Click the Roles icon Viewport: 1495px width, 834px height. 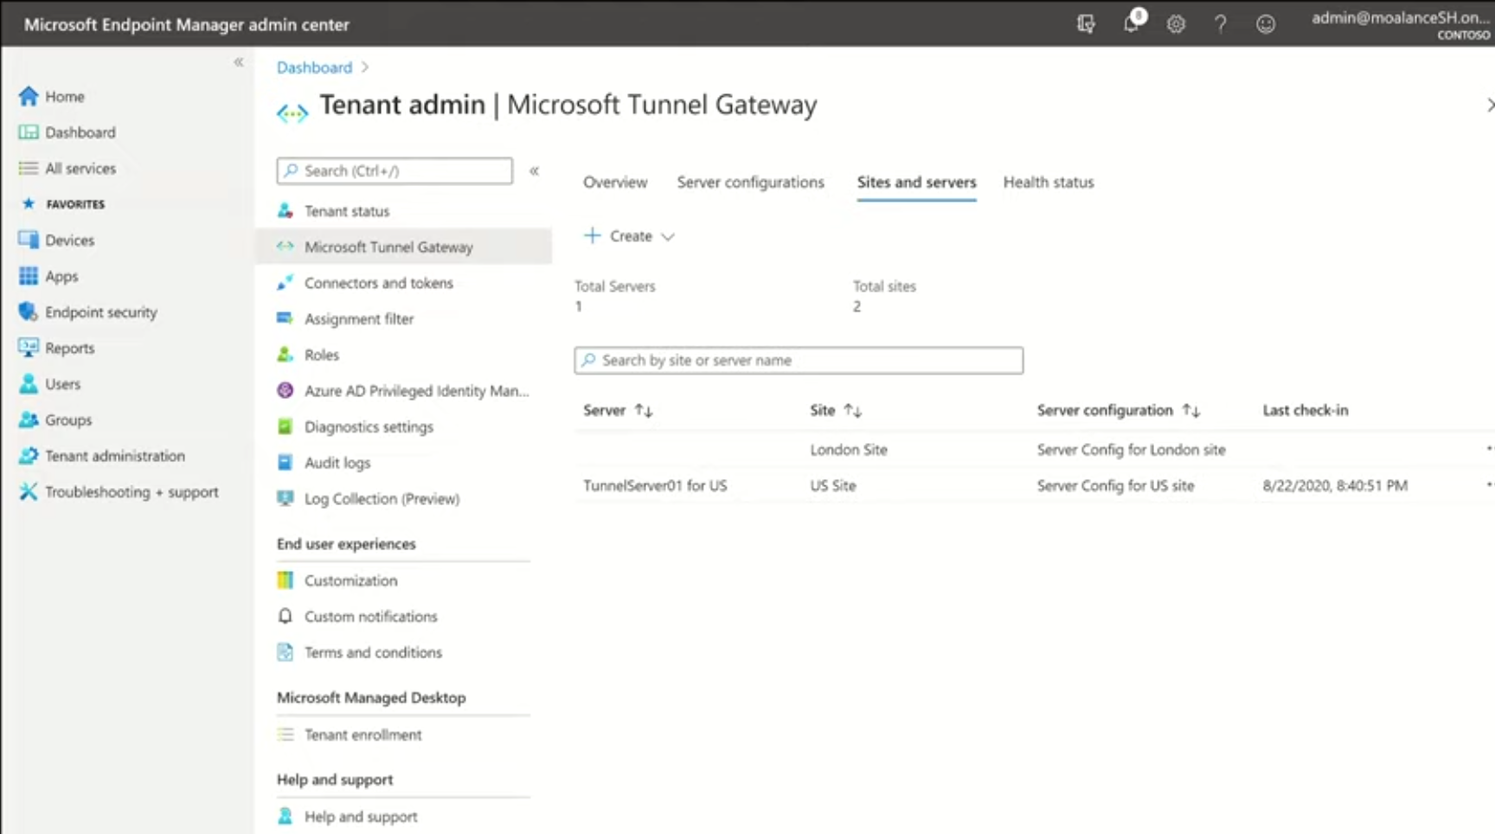click(285, 355)
